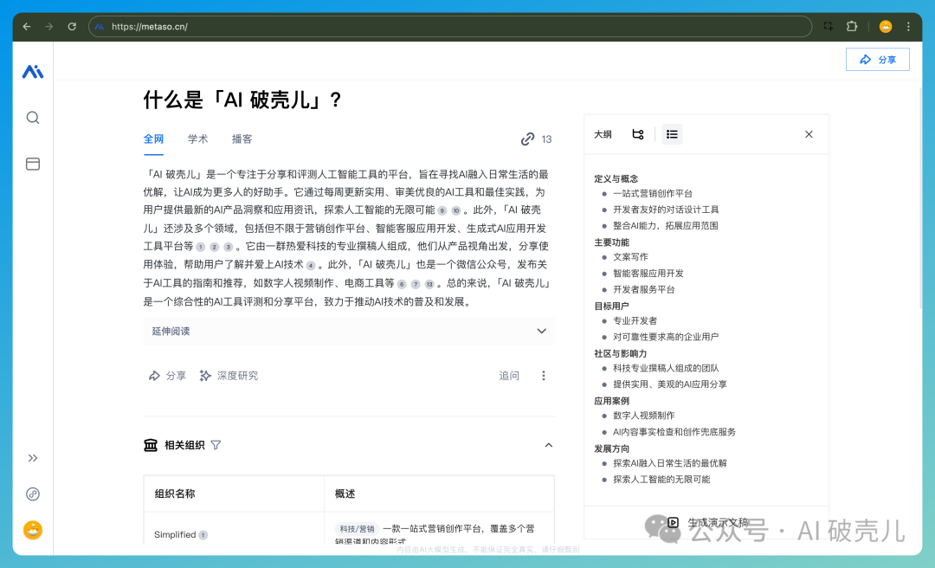
Task: Click the address bar with metaso.cn URL
Action: pos(450,26)
